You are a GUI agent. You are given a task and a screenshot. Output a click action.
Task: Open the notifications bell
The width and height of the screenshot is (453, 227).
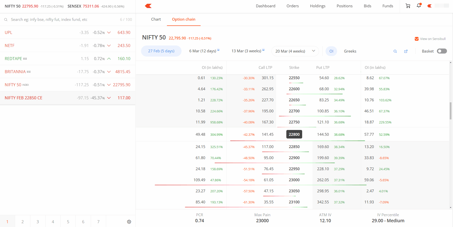tap(419, 6)
